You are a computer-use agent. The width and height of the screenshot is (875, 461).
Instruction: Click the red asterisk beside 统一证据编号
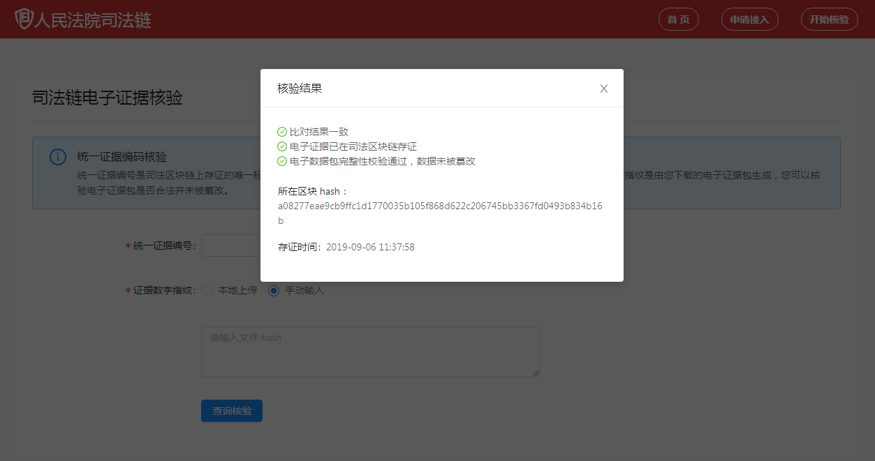point(127,245)
